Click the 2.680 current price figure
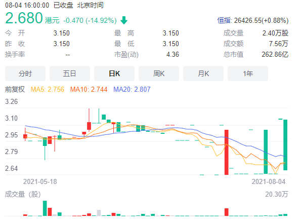Viewport: 302px width, 221px height. click(x=24, y=18)
